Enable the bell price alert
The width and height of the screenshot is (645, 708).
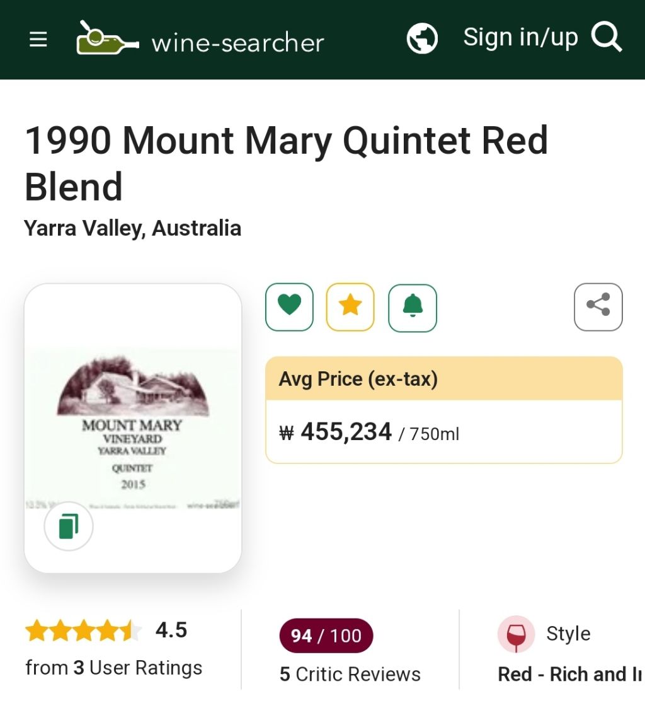(x=413, y=307)
